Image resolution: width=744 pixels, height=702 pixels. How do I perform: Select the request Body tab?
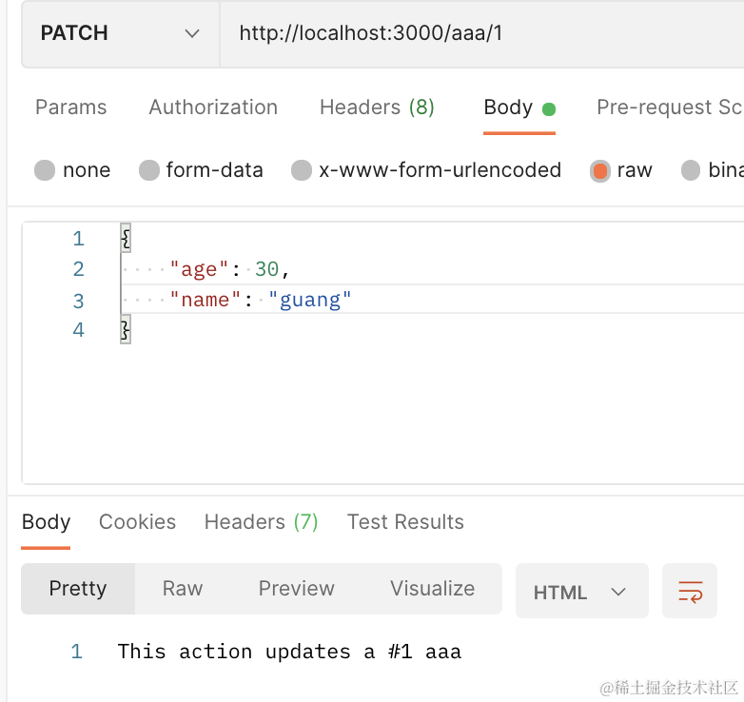click(x=508, y=107)
